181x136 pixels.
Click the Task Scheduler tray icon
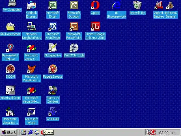pos(148,132)
